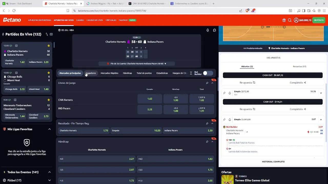Pin the Simple $572,00 bet
The height and width of the screenshot is (184, 328).
pyautogui.click(x=224, y=93)
